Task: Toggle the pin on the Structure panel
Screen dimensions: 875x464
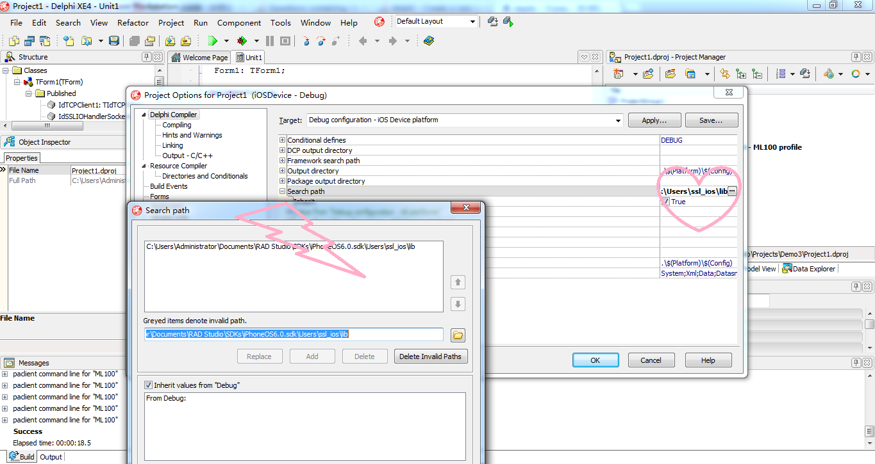Action: click(x=147, y=56)
